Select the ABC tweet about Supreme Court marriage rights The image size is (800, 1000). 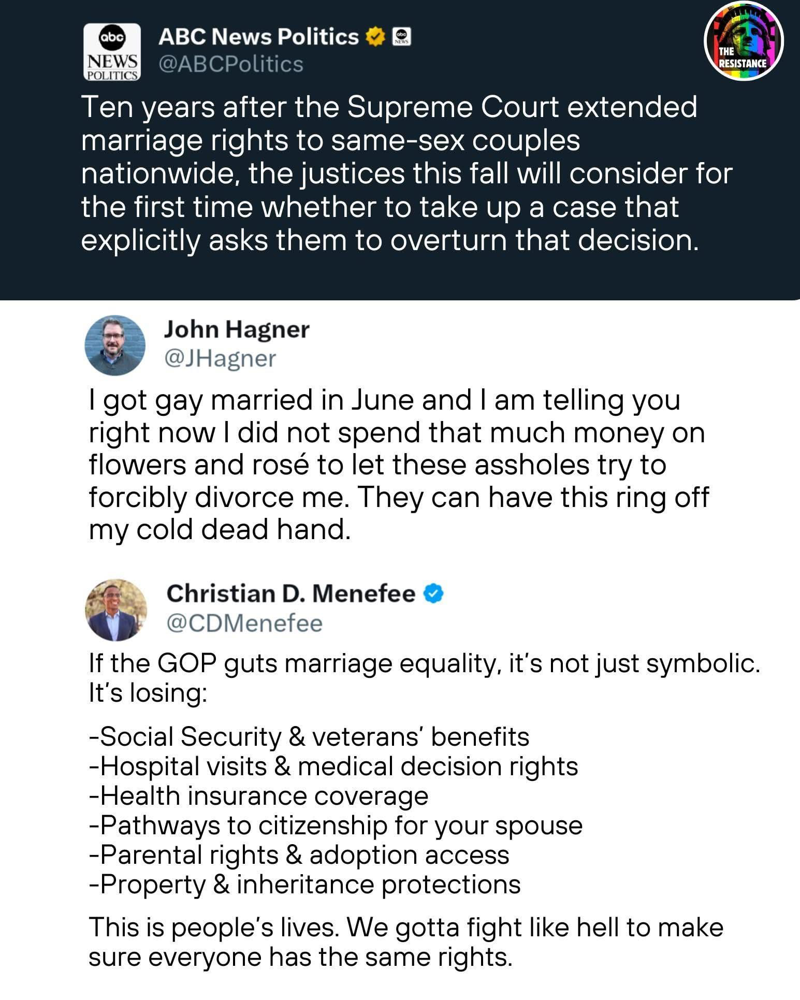pos(406,173)
